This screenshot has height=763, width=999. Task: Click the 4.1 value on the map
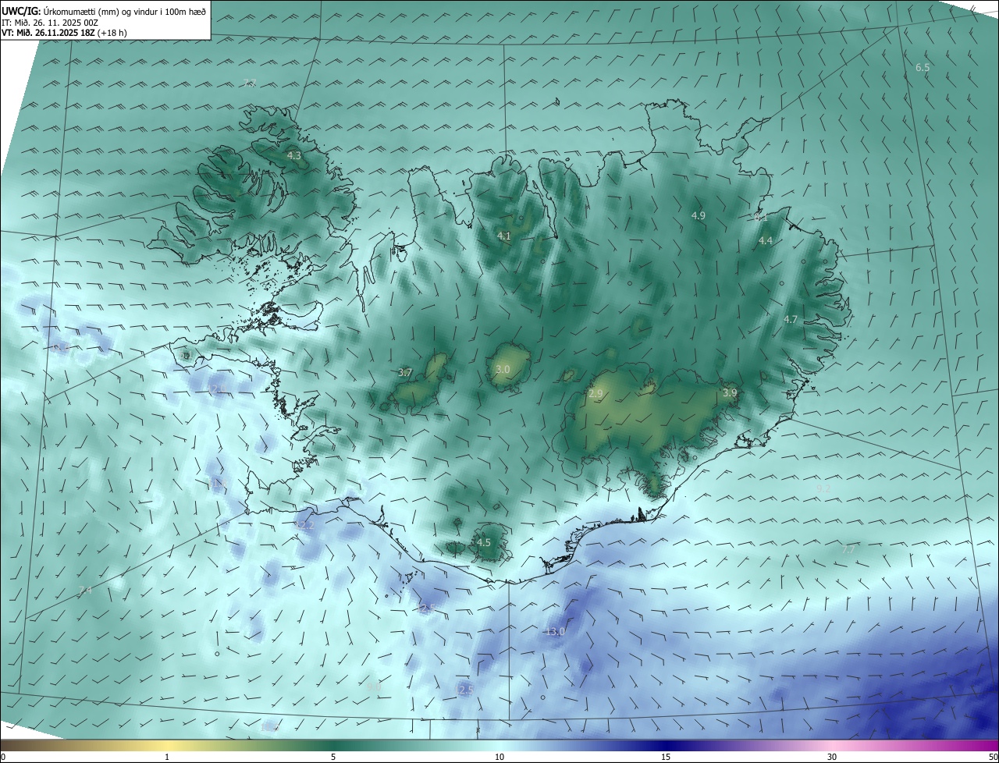click(504, 236)
